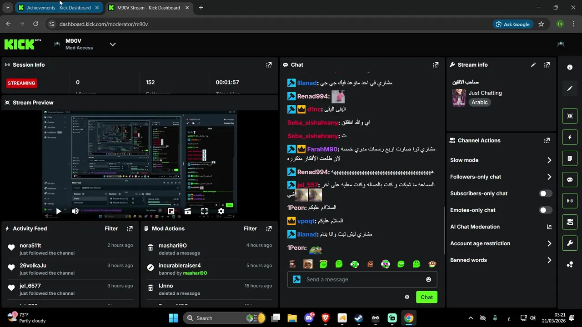Pop out the Stream info panel

[547, 65]
